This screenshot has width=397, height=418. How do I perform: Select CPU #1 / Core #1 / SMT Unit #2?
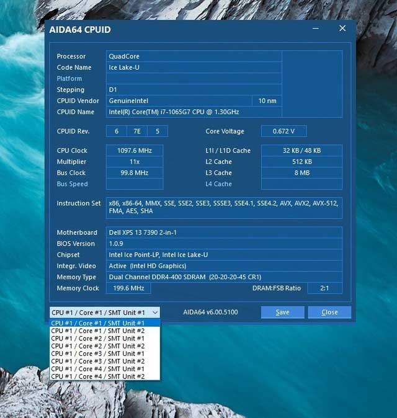pyautogui.click(x=105, y=331)
